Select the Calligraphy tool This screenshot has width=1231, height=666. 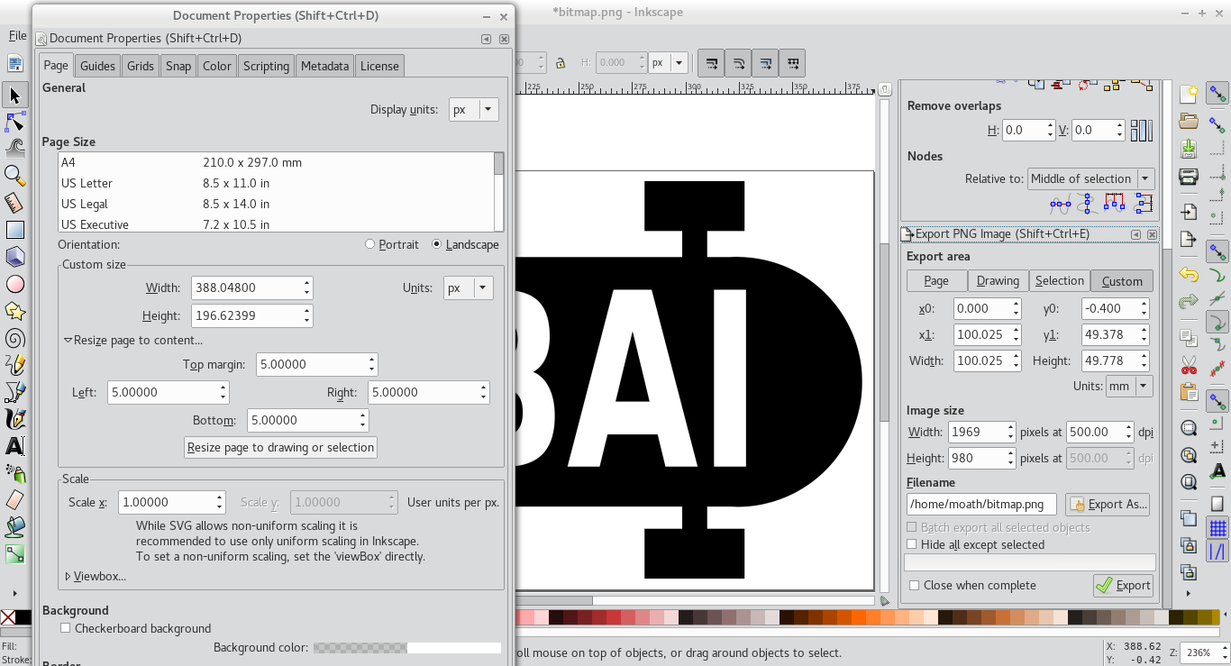click(14, 419)
